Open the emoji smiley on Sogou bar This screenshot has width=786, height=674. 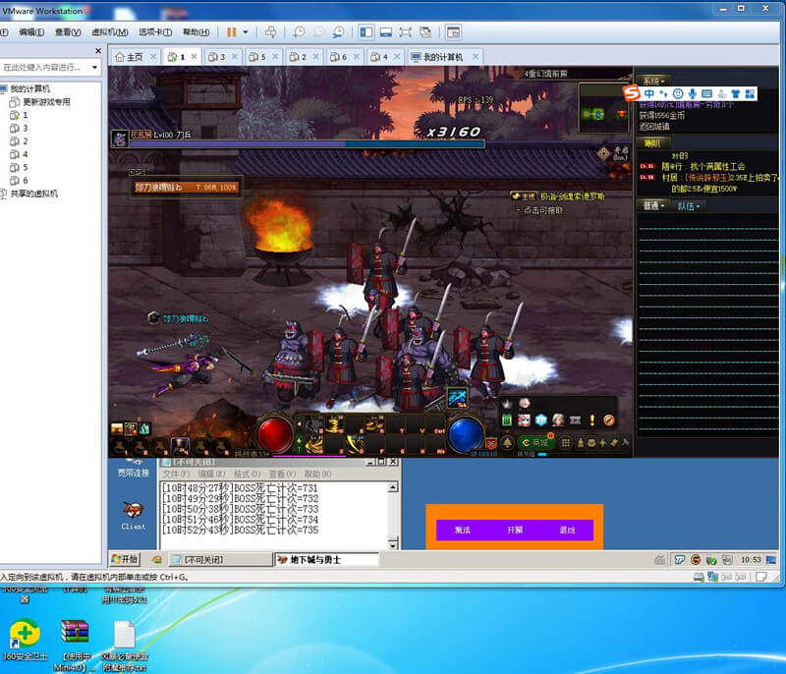(x=678, y=93)
